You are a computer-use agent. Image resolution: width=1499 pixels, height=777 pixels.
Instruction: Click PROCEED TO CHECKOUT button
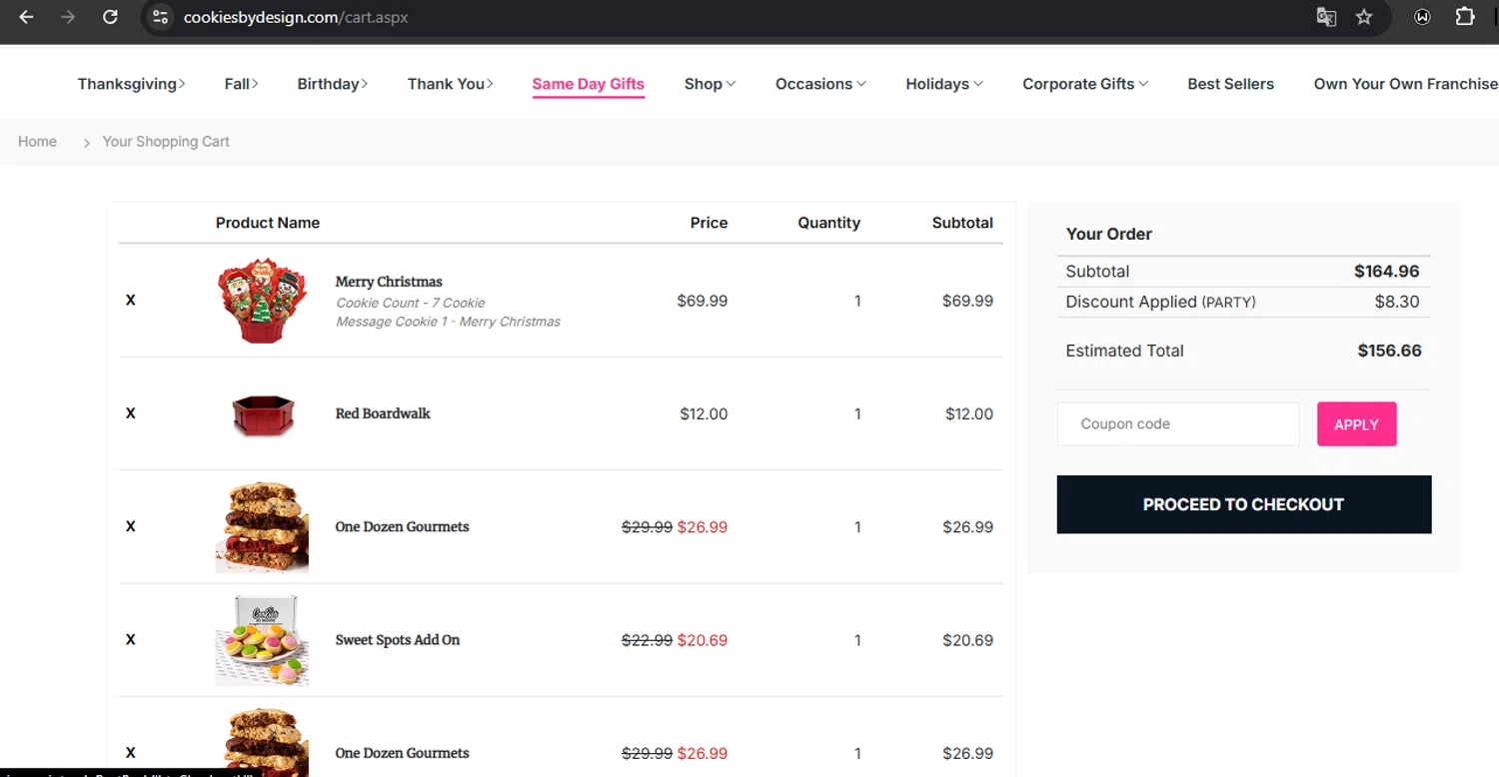coord(1243,504)
